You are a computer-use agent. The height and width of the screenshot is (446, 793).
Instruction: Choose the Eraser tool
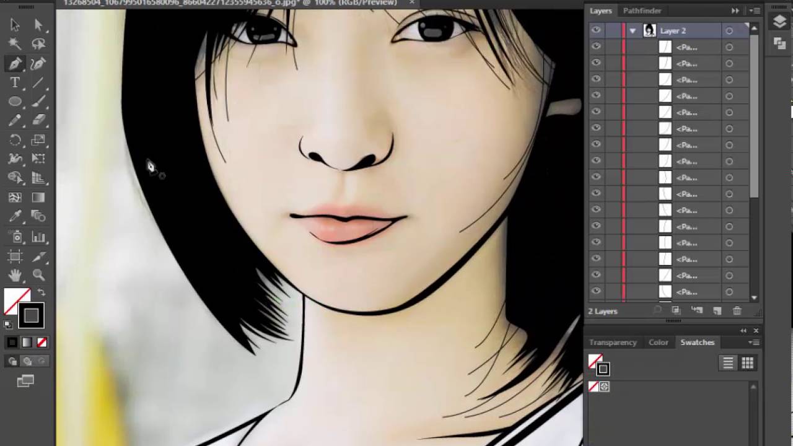(x=38, y=121)
